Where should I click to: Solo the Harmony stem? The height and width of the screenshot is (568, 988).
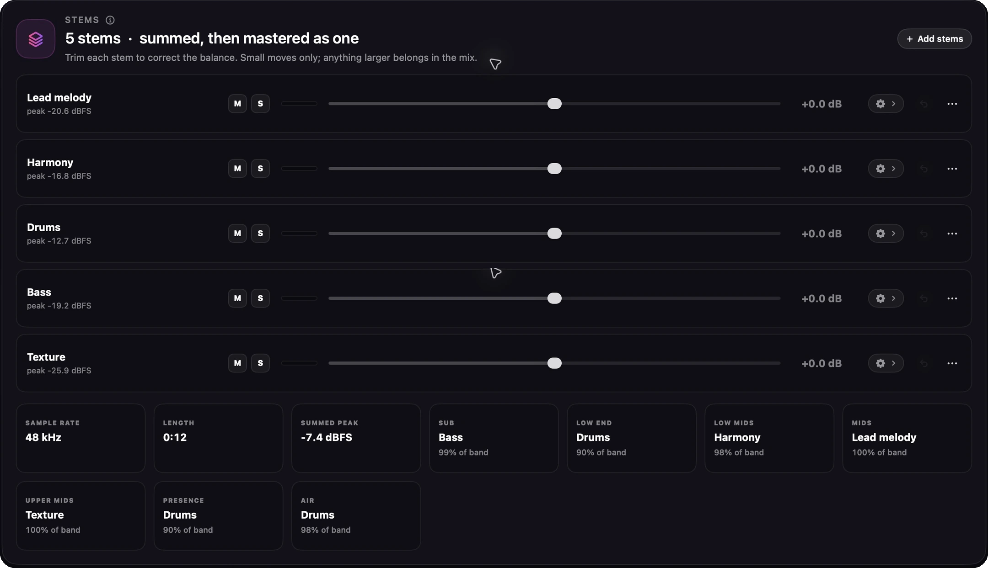260,169
